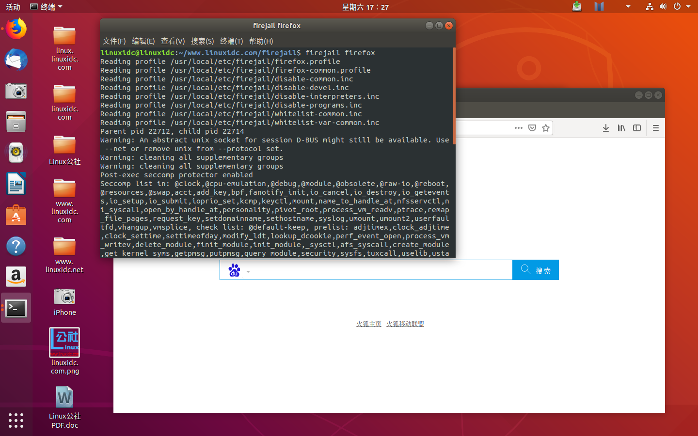
Task: Show Applications grid in dock
Action: point(16,420)
